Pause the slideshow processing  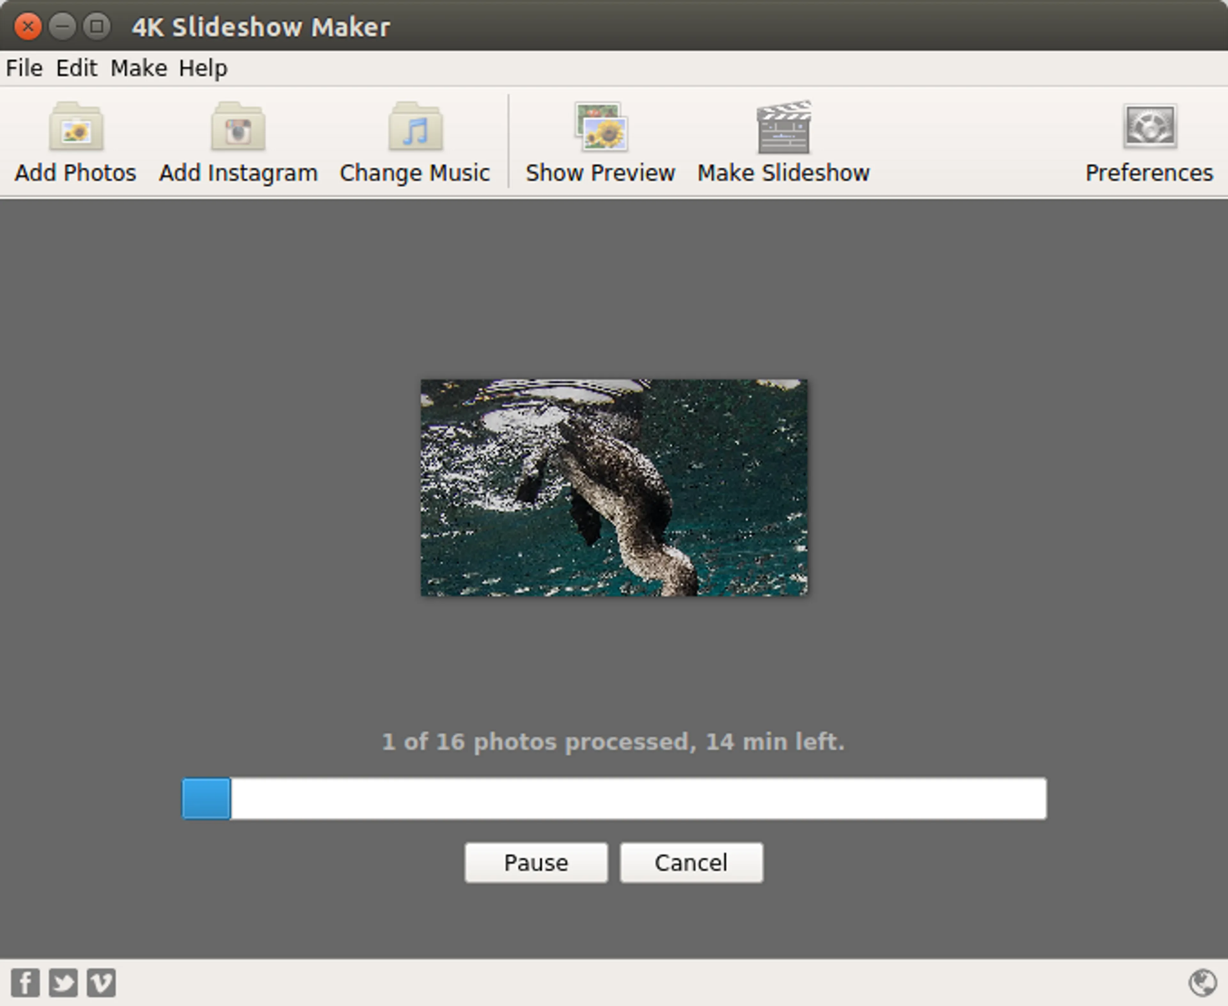(536, 862)
